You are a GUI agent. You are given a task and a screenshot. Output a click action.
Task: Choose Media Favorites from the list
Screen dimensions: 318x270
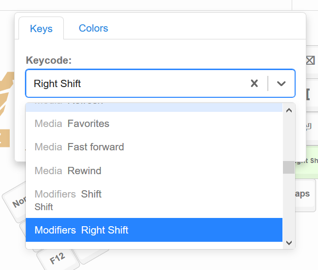[x=154, y=124]
